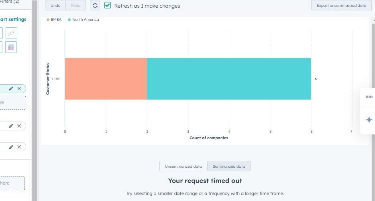Remove the third field pill X icon
The width and height of the screenshot is (375, 201).
tap(19, 147)
